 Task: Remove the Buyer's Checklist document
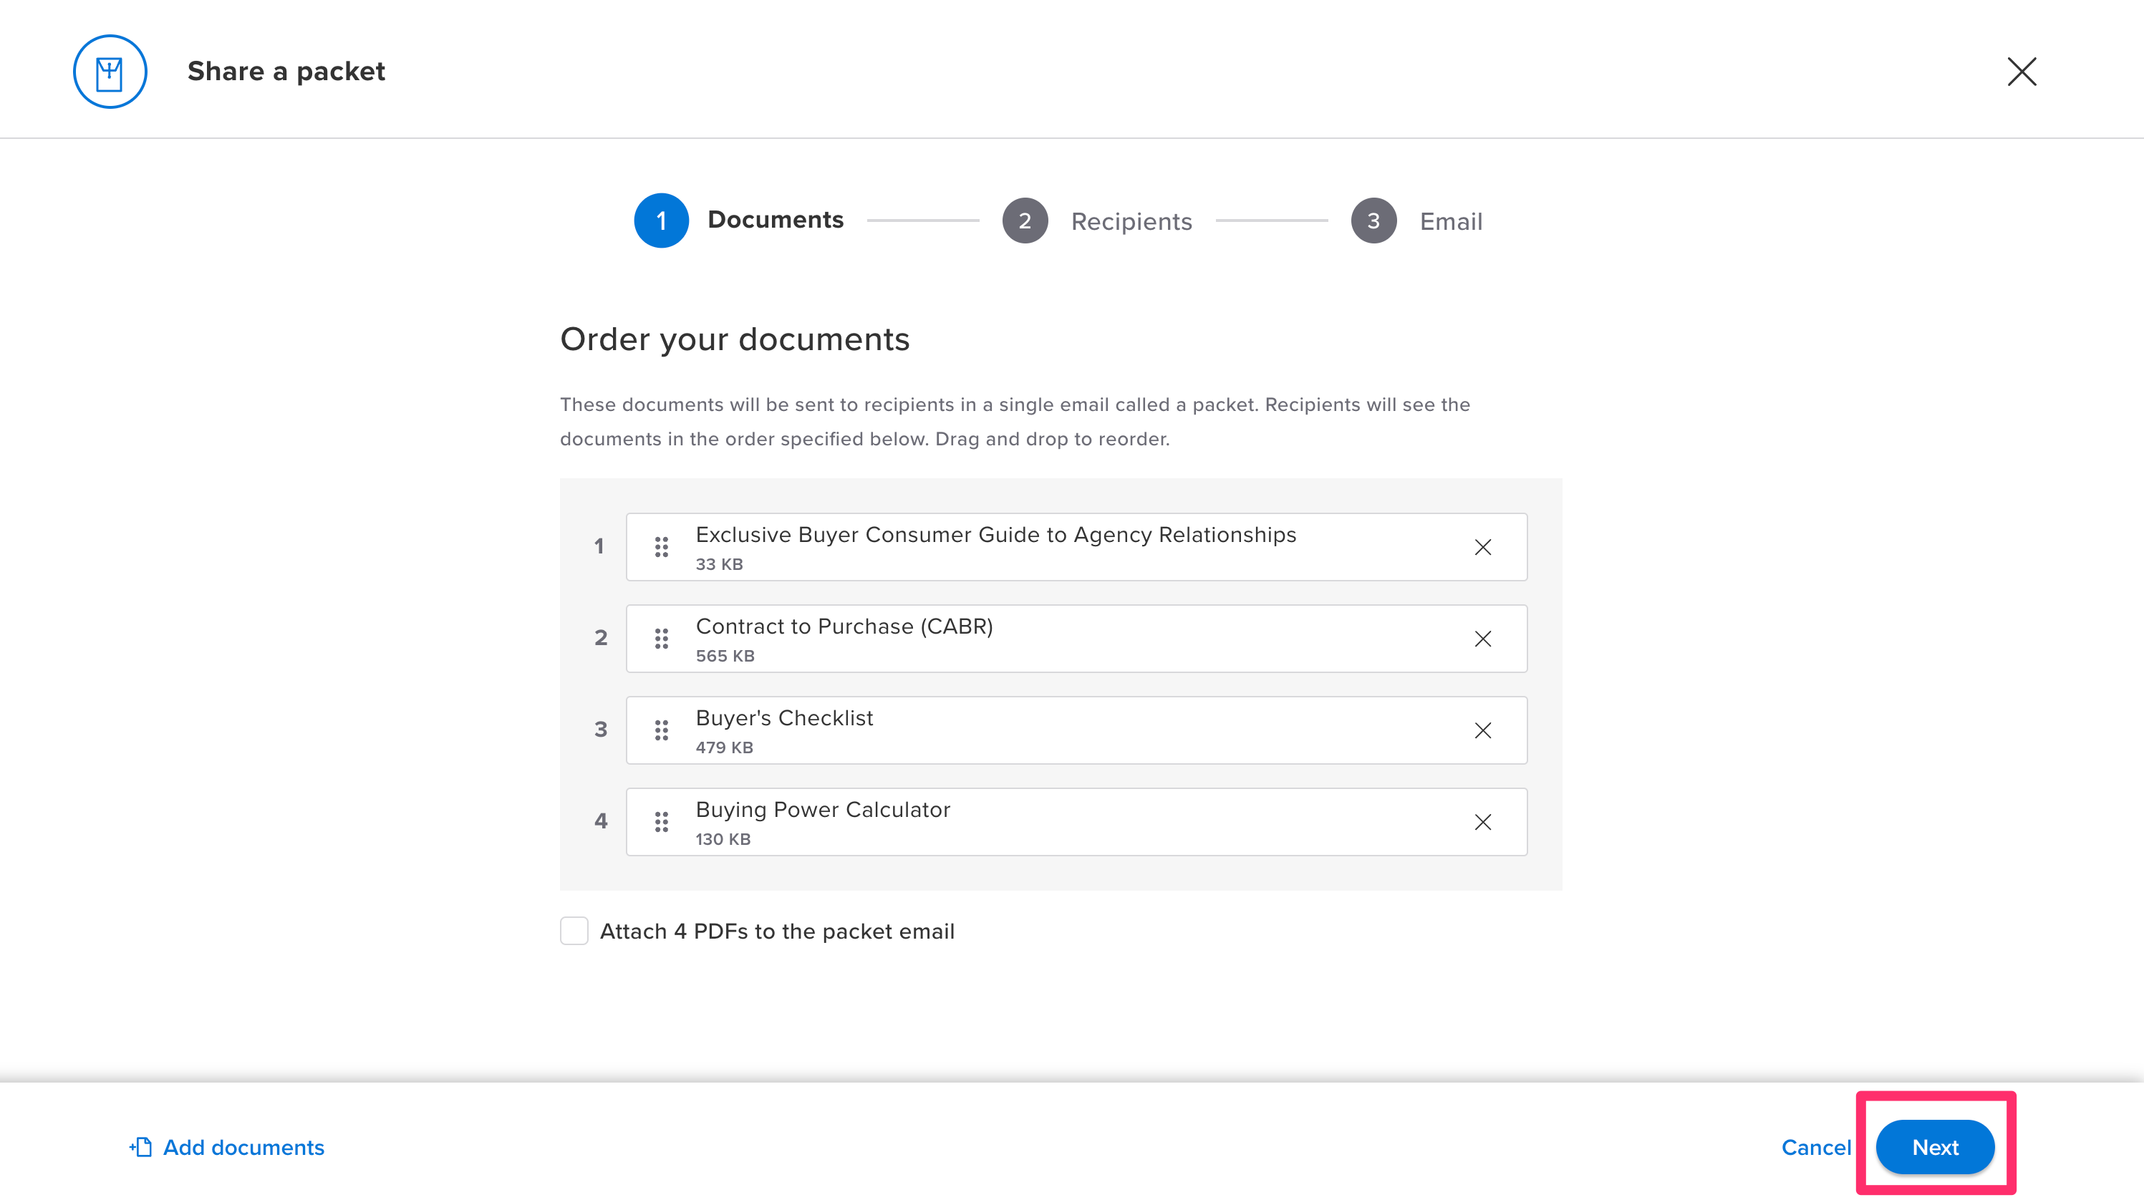click(x=1483, y=730)
